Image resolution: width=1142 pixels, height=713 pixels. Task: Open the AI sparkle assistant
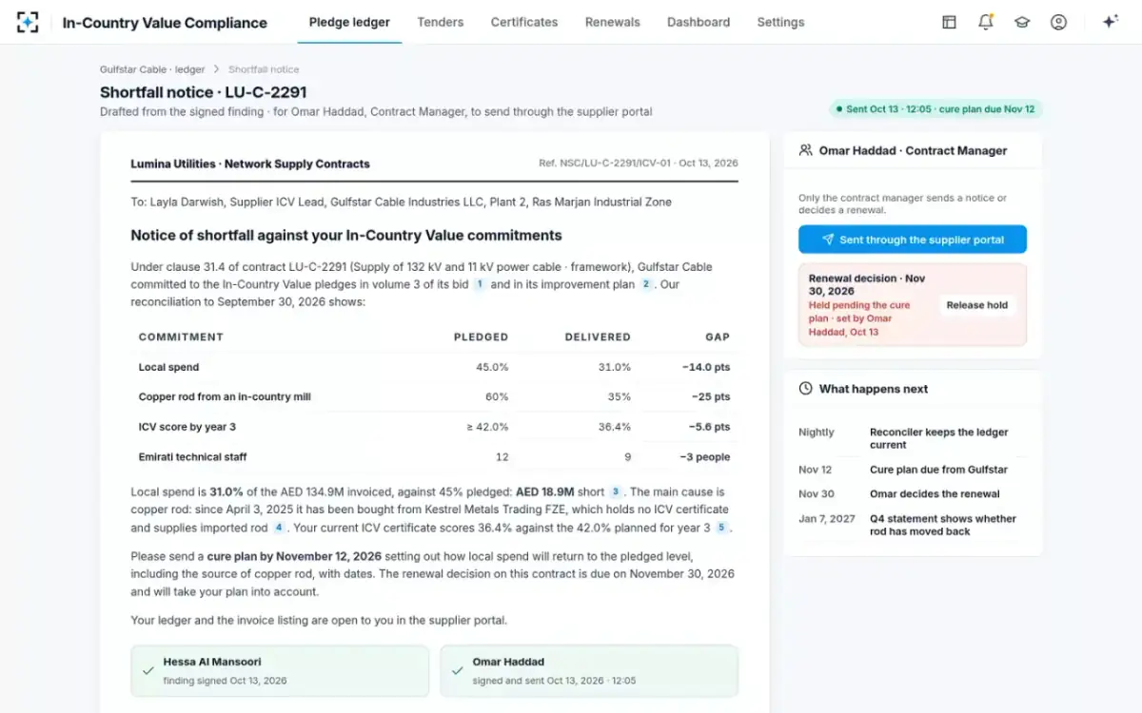pos(1110,22)
